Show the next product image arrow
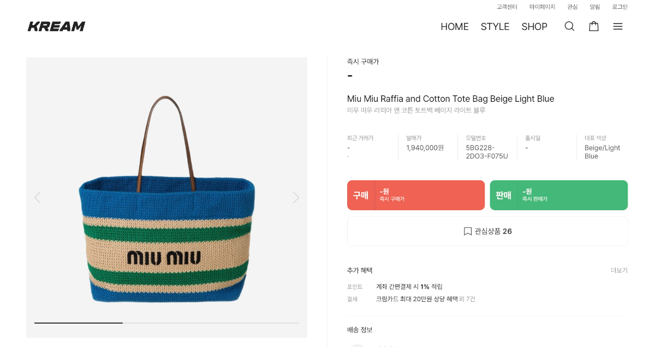Image resolution: width=655 pixels, height=347 pixels. [296, 197]
